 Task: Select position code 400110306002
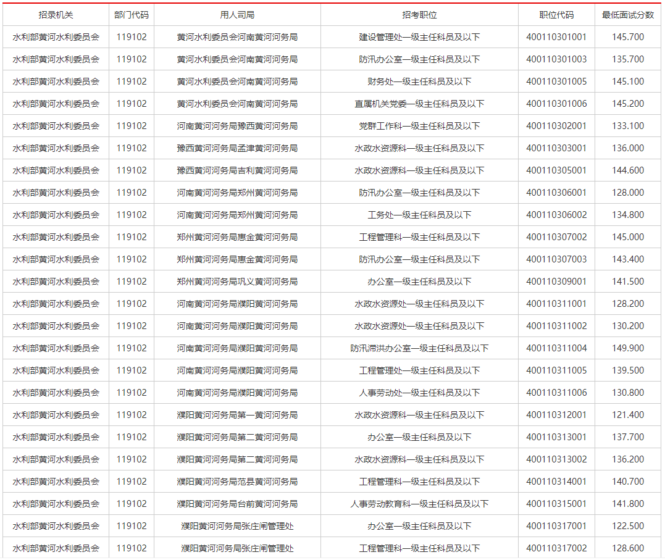coord(556,215)
